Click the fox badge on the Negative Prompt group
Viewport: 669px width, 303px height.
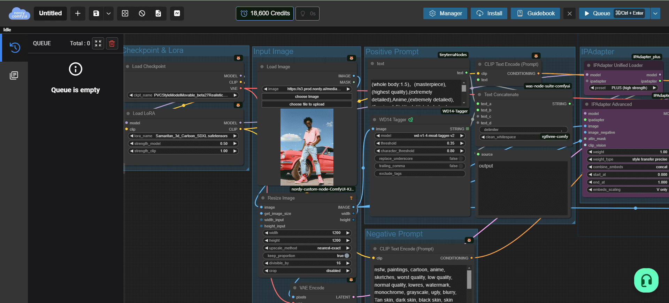[x=469, y=240]
